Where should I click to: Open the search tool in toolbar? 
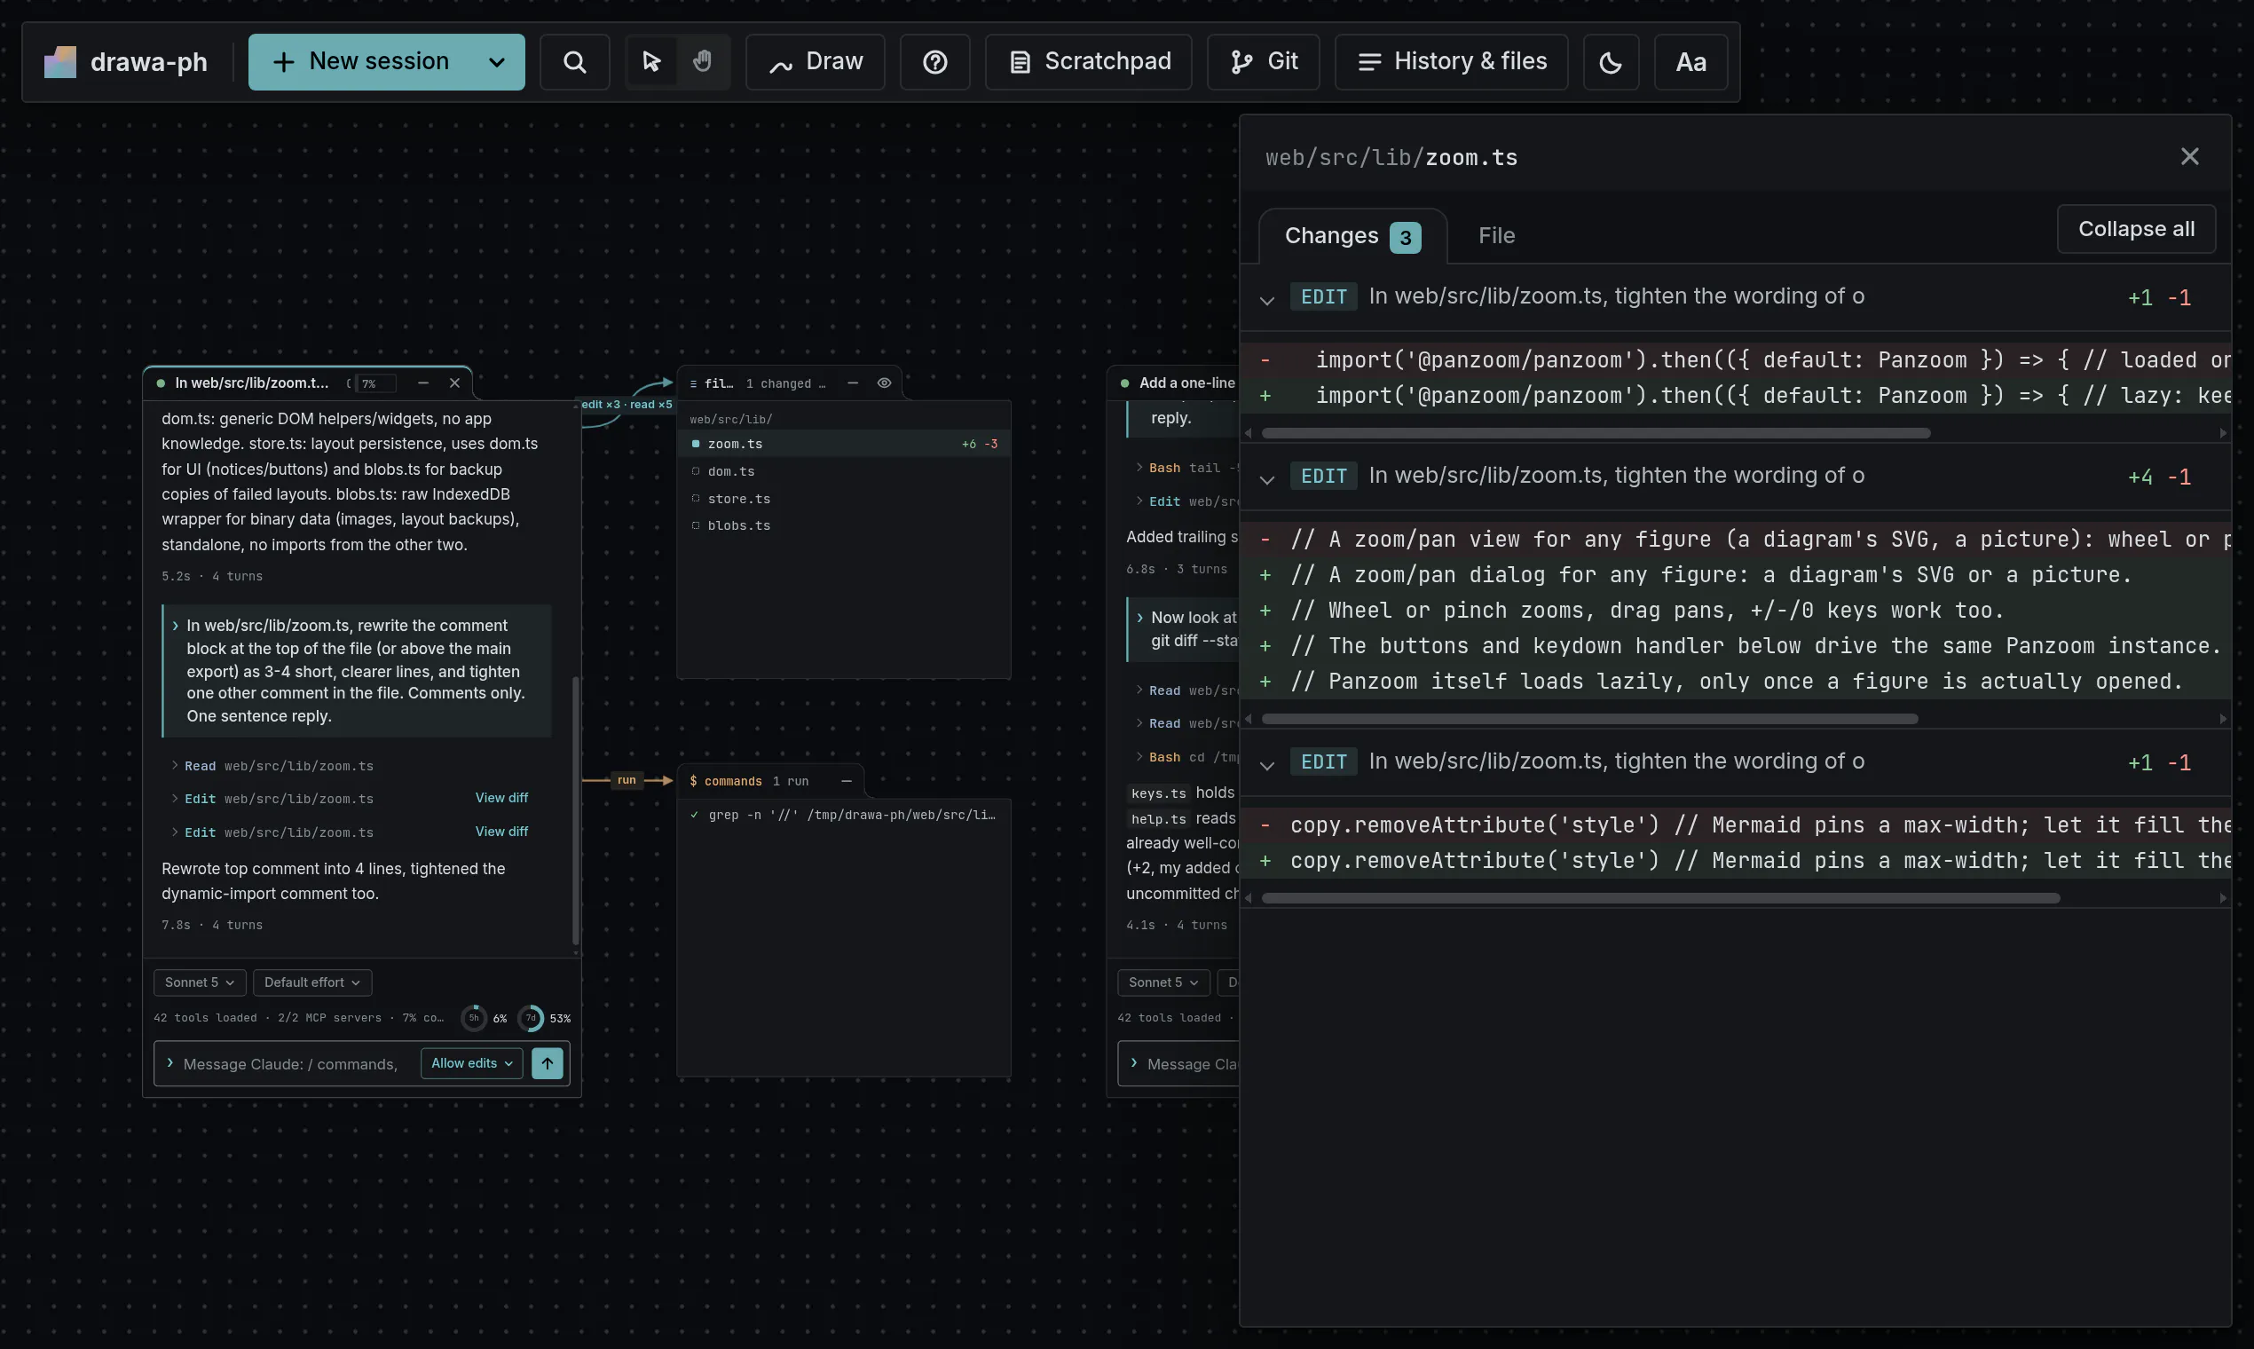pos(574,62)
